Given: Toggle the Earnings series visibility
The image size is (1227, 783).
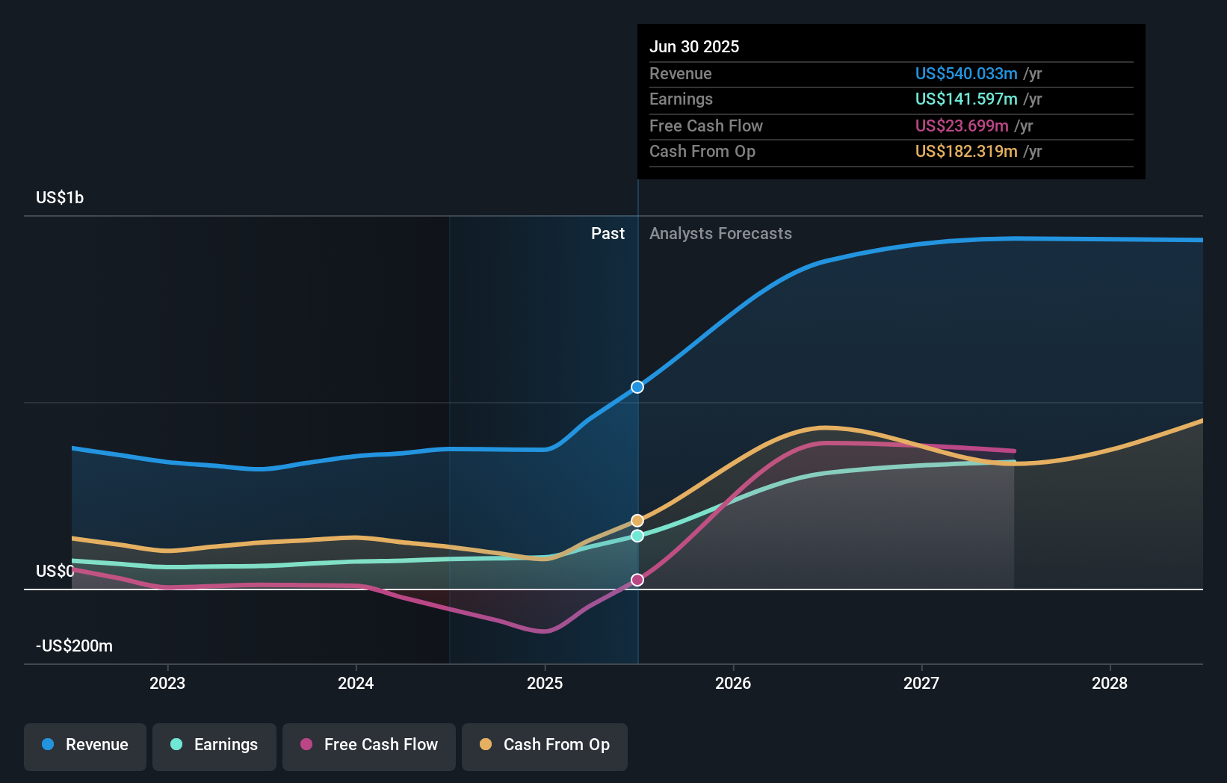Looking at the screenshot, I should tap(214, 745).
